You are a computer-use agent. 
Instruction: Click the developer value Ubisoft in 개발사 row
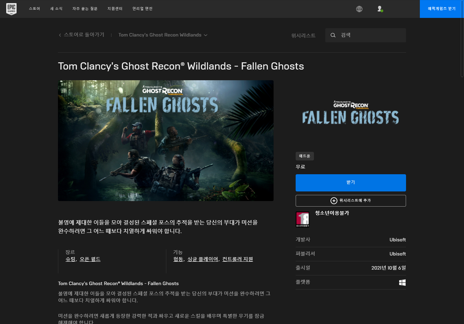click(x=397, y=240)
